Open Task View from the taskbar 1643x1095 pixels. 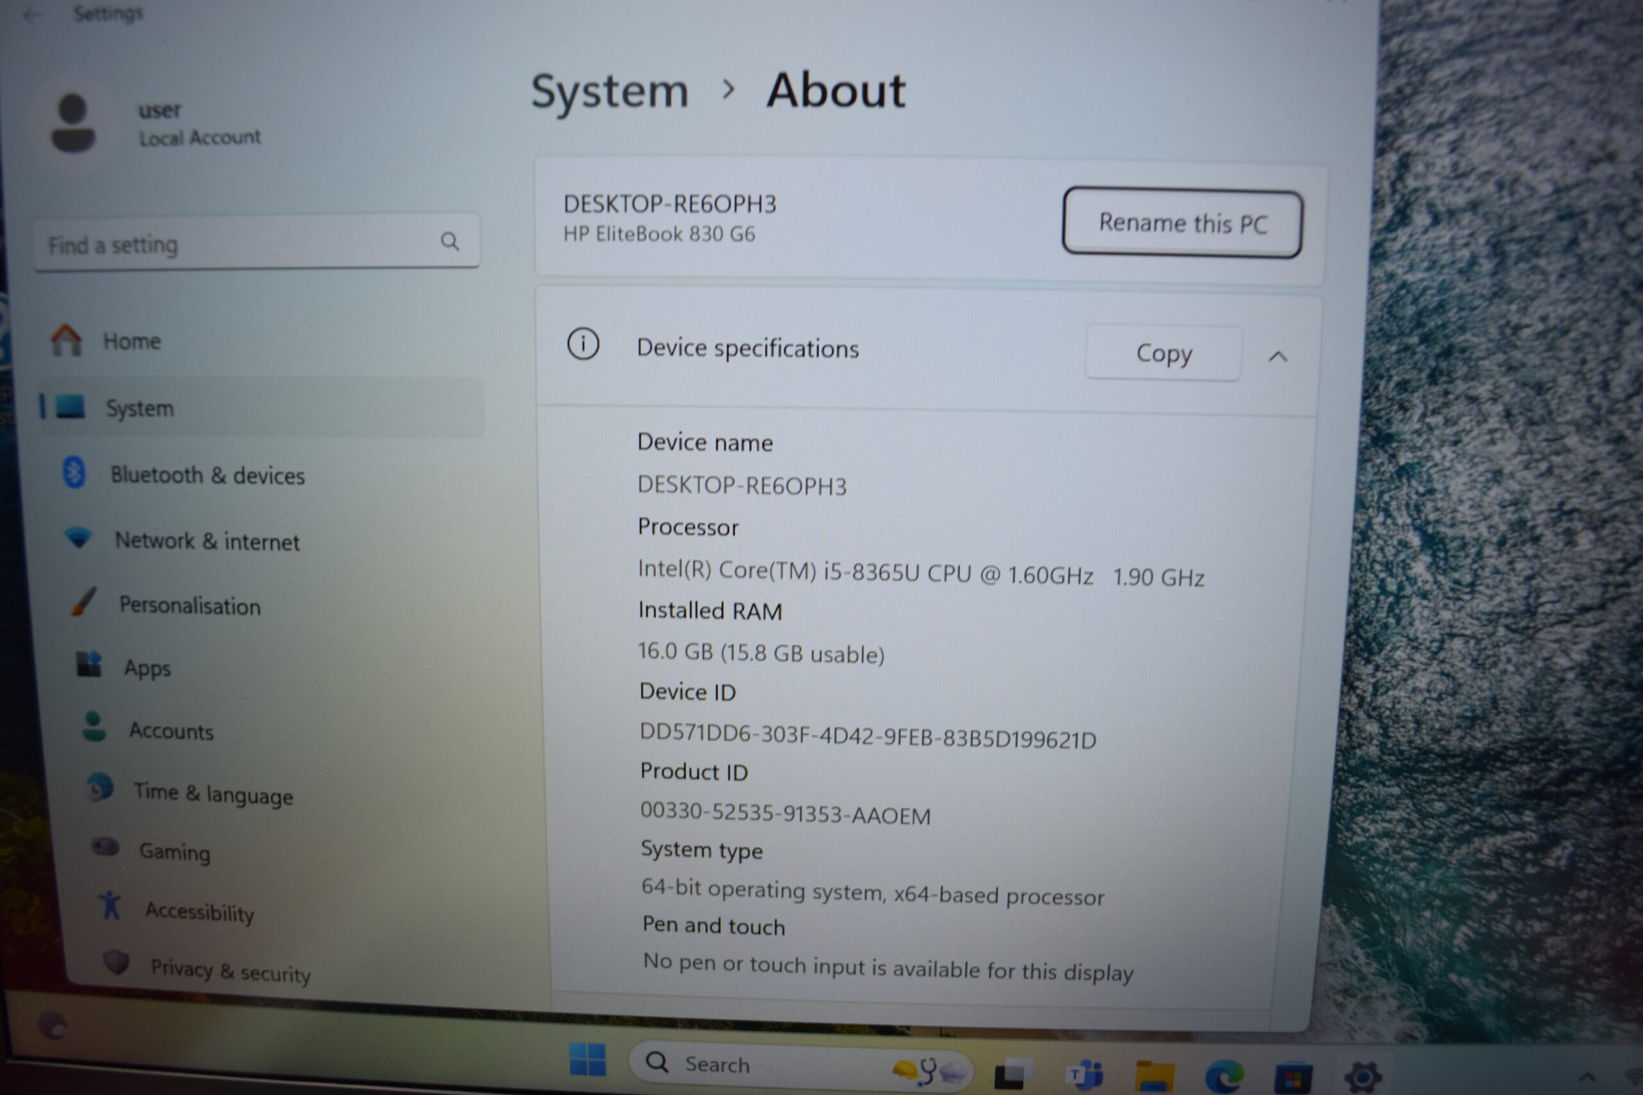pos(1012,1074)
